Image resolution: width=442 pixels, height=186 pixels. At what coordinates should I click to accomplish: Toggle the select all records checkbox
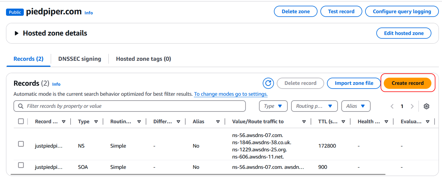[21, 121]
